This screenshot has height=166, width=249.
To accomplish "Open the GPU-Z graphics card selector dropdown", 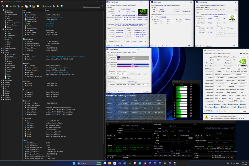I will coord(216,111).
